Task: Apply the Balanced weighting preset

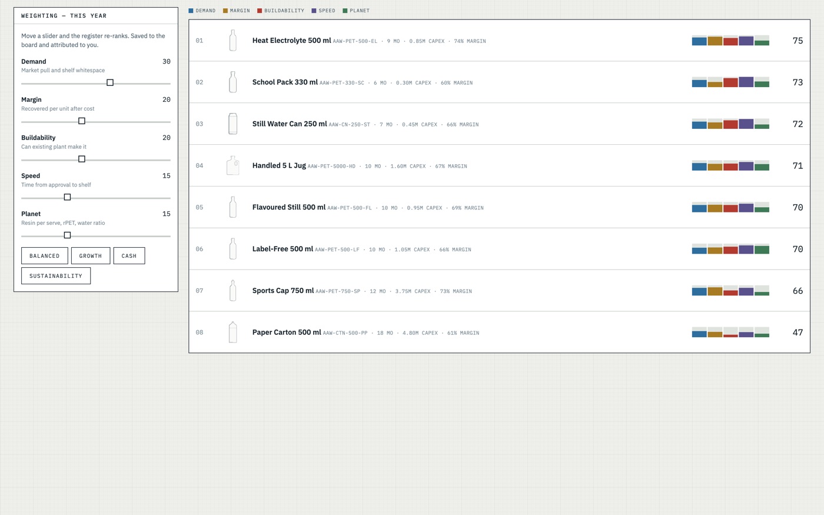Action: coord(45,256)
